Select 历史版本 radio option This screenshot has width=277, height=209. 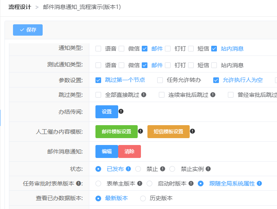[x=143, y=198]
